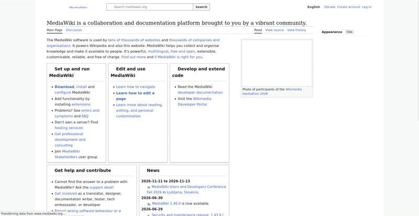The height and width of the screenshot is (216, 419).
Task: Click the News heading
Action: point(153,171)
